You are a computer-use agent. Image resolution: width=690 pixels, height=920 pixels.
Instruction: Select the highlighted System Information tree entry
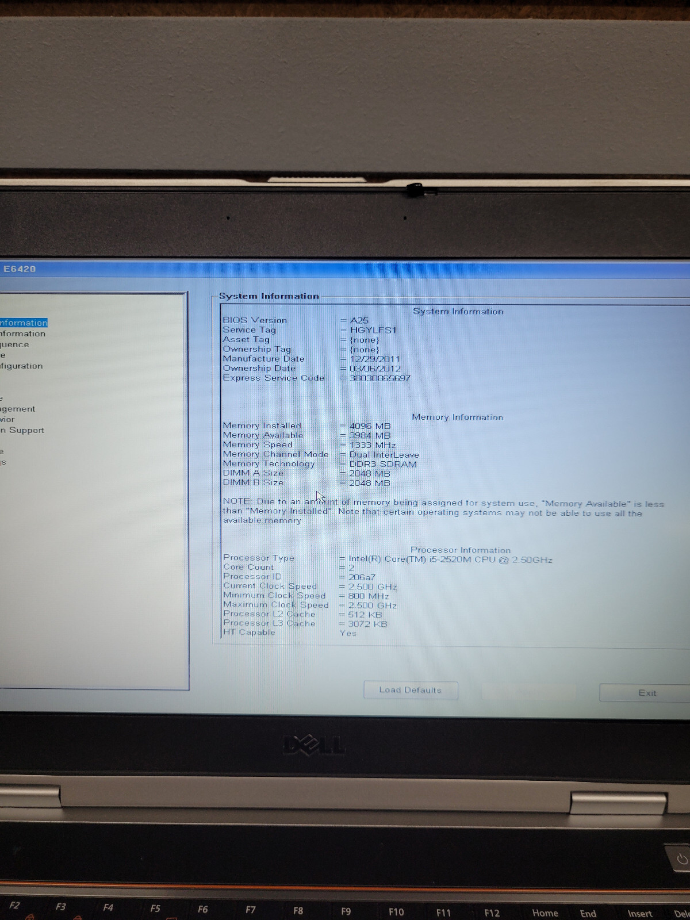coord(24,323)
